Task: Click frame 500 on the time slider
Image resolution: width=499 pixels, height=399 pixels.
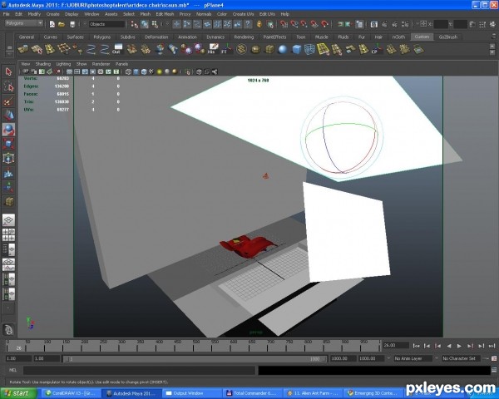Action: point(194,346)
